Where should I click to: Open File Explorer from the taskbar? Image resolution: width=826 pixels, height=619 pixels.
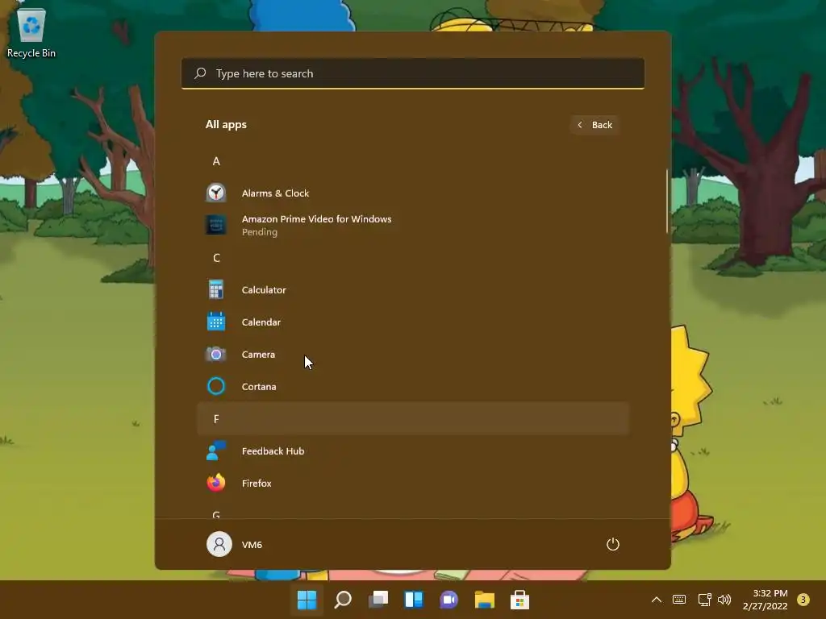click(x=485, y=600)
